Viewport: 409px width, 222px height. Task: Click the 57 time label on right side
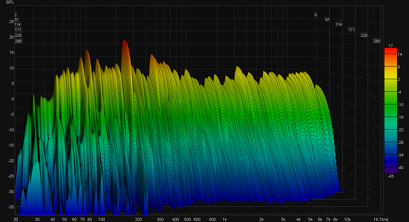327,19
